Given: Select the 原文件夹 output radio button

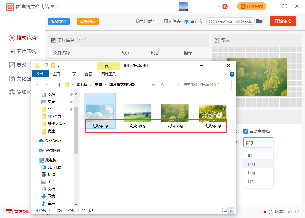Looking at the screenshot, I should click(x=160, y=21).
